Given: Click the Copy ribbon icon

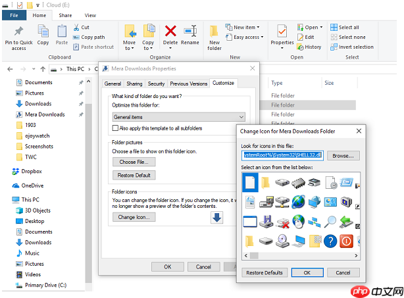Looking at the screenshot, I should 43,31.
